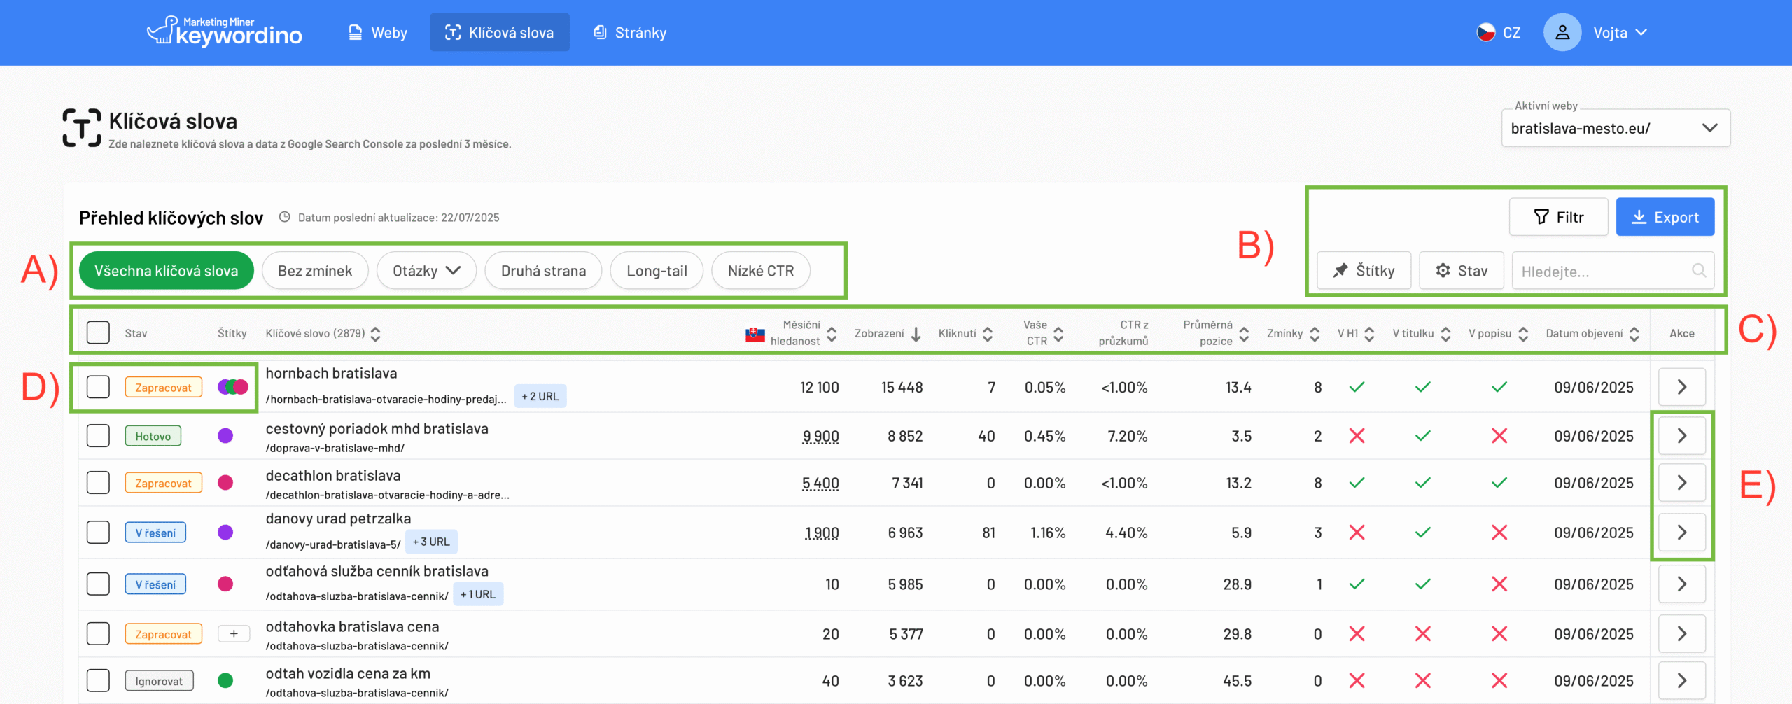Click the search magnifier icon
This screenshot has height=704, width=1792.
click(1699, 270)
